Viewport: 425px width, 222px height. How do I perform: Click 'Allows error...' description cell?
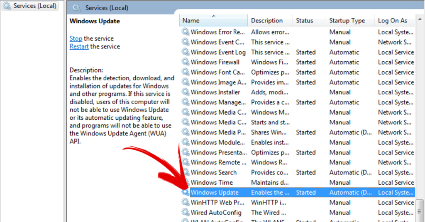click(x=270, y=32)
